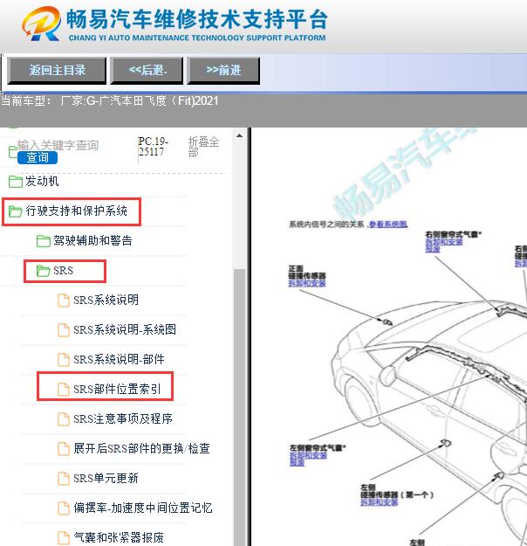Viewport: 527px width, 546px height.
Task: Collapse the 行驶支持和保护系统 folder icon
Action: tap(15, 211)
